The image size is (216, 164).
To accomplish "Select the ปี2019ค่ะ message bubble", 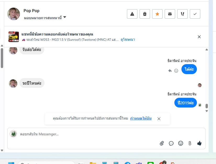I will pyautogui.click(x=185, y=102).
